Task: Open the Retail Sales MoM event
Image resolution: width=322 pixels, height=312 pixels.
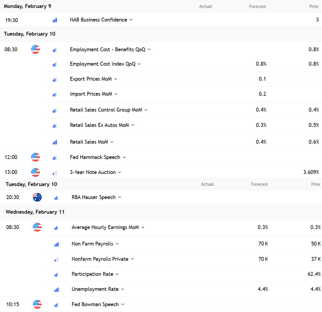Action: point(89,142)
